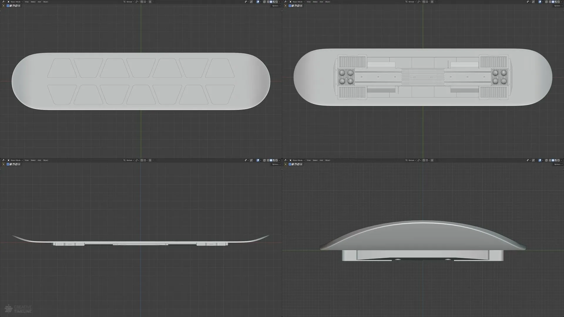Screen dimensions: 564x317
Task: Open View menu in bottom-right viewport
Action: (x=309, y=160)
